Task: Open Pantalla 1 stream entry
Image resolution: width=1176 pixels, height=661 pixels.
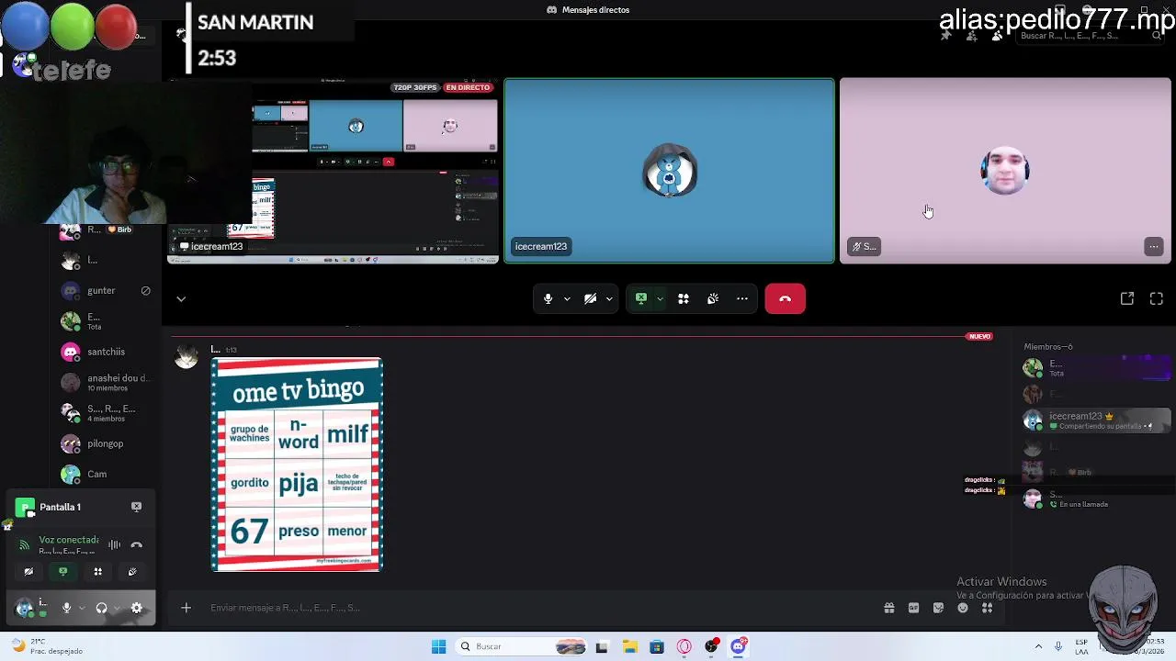Action: tap(61, 507)
